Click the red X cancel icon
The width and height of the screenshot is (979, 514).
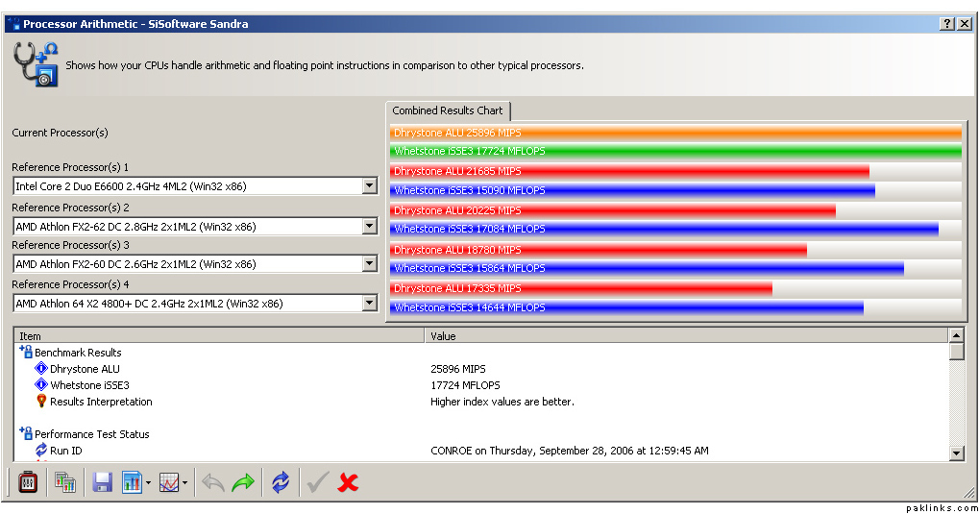(x=349, y=482)
